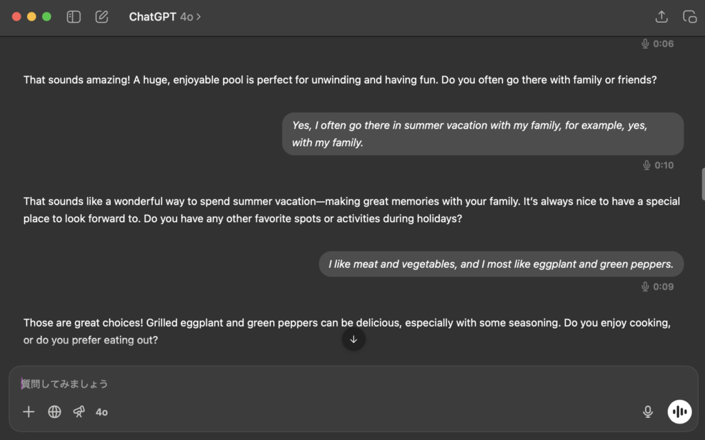
Task: Start dictation with the microphone icon
Action: (648, 412)
